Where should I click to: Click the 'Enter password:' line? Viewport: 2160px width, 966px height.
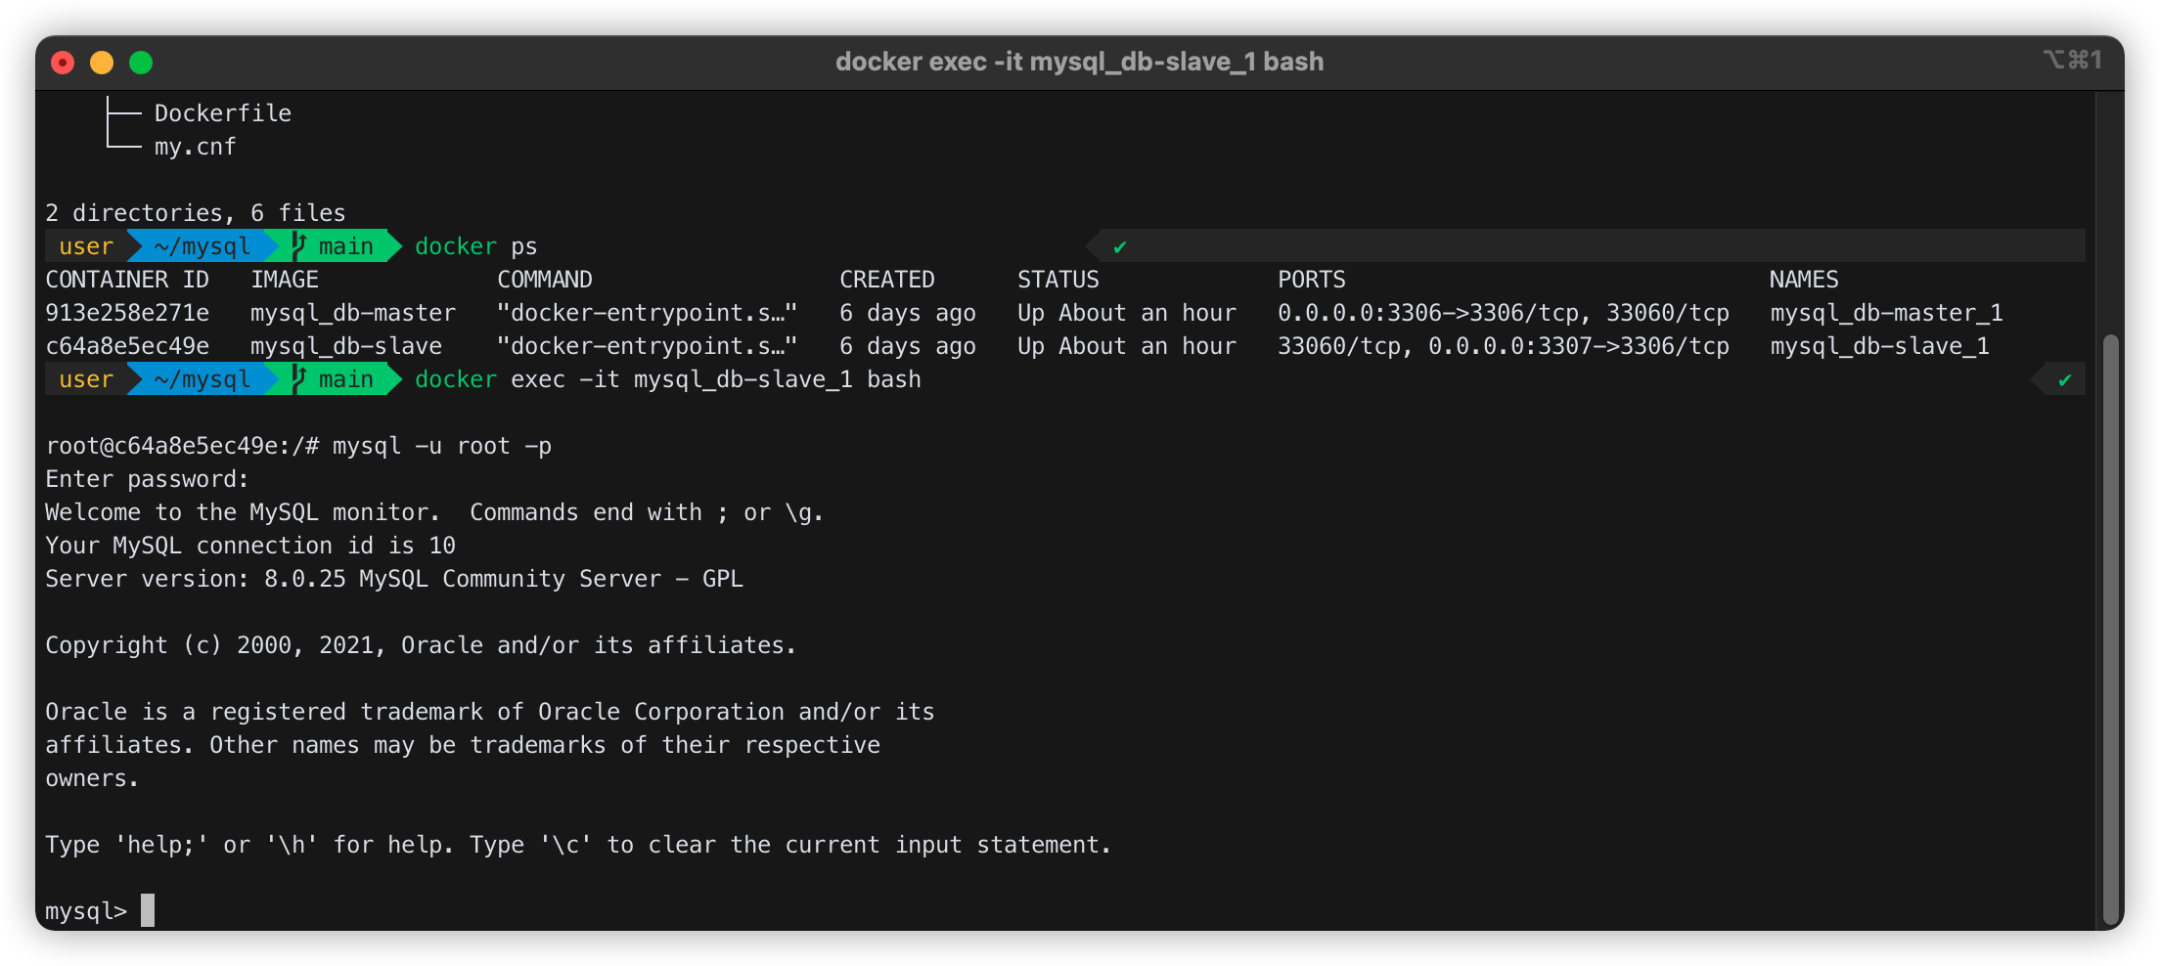coord(147,479)
